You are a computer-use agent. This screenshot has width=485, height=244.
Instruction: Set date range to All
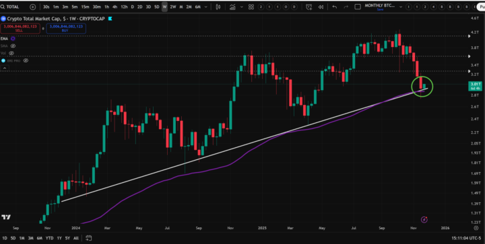[x=76, y=238]
